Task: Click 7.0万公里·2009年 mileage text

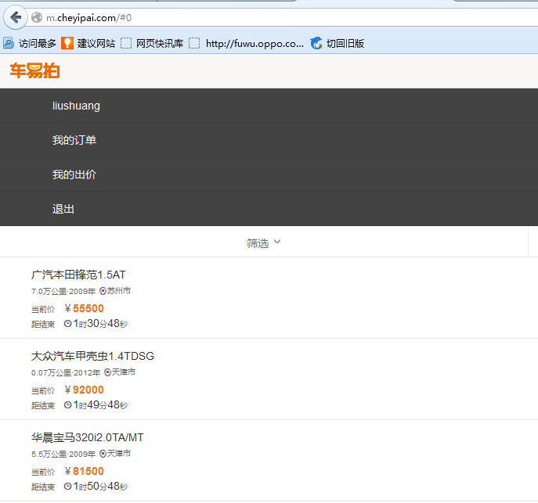Action: (x=63, y=291)
